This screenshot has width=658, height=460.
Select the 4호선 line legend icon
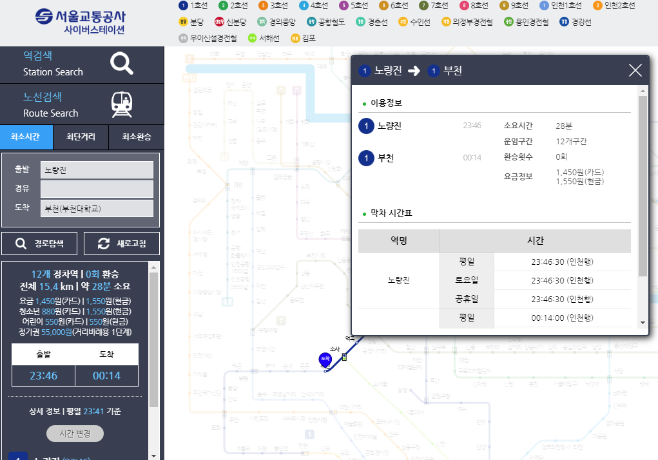pos(304,5)
